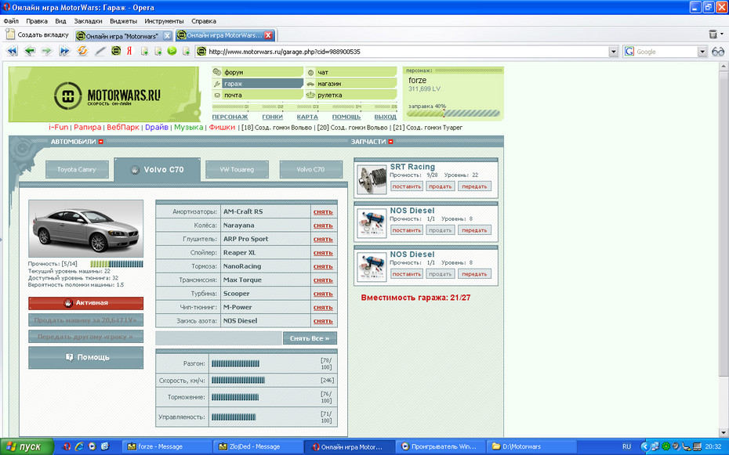The height and width of the screenshot is (455, 729).
Task: Switch to the first Онлайн игра "Motorwars" tab
Action: pos(124,36)
